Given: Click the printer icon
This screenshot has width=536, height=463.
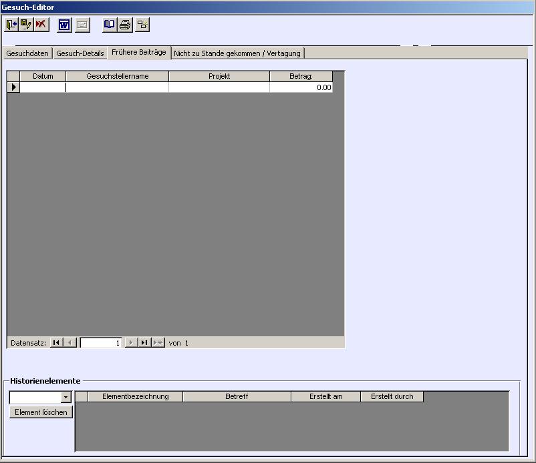Looking at the screenshot, I should pos(125,25).
